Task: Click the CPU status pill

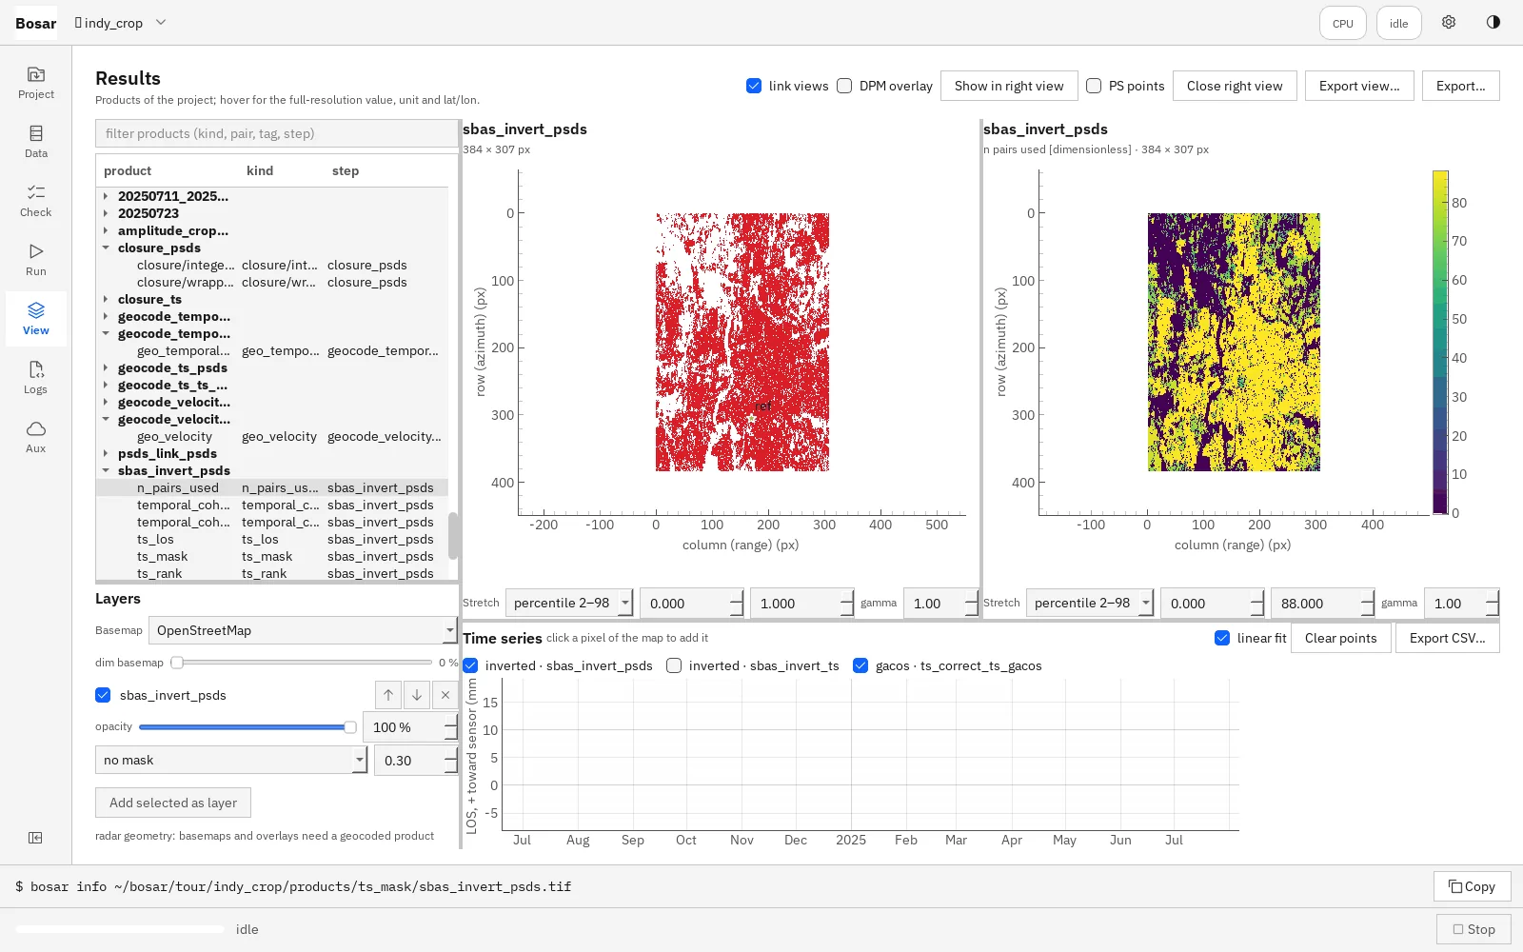Action: [x=1343, y=23]
